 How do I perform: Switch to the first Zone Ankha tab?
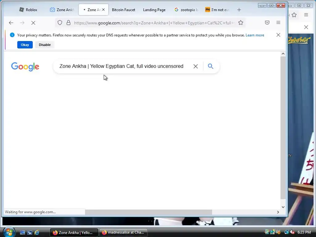(x=62, y=10)
